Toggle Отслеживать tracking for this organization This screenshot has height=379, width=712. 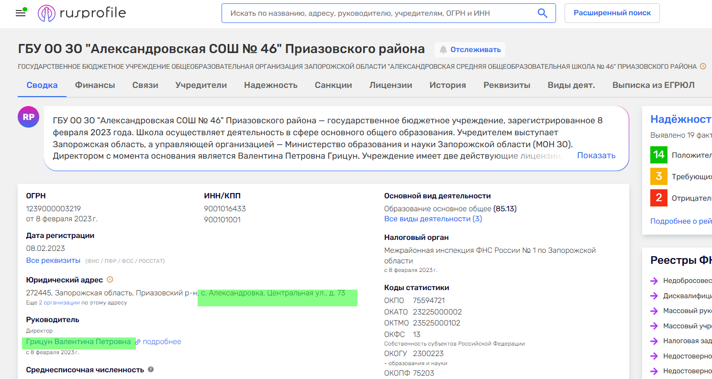tap(470, 50)
